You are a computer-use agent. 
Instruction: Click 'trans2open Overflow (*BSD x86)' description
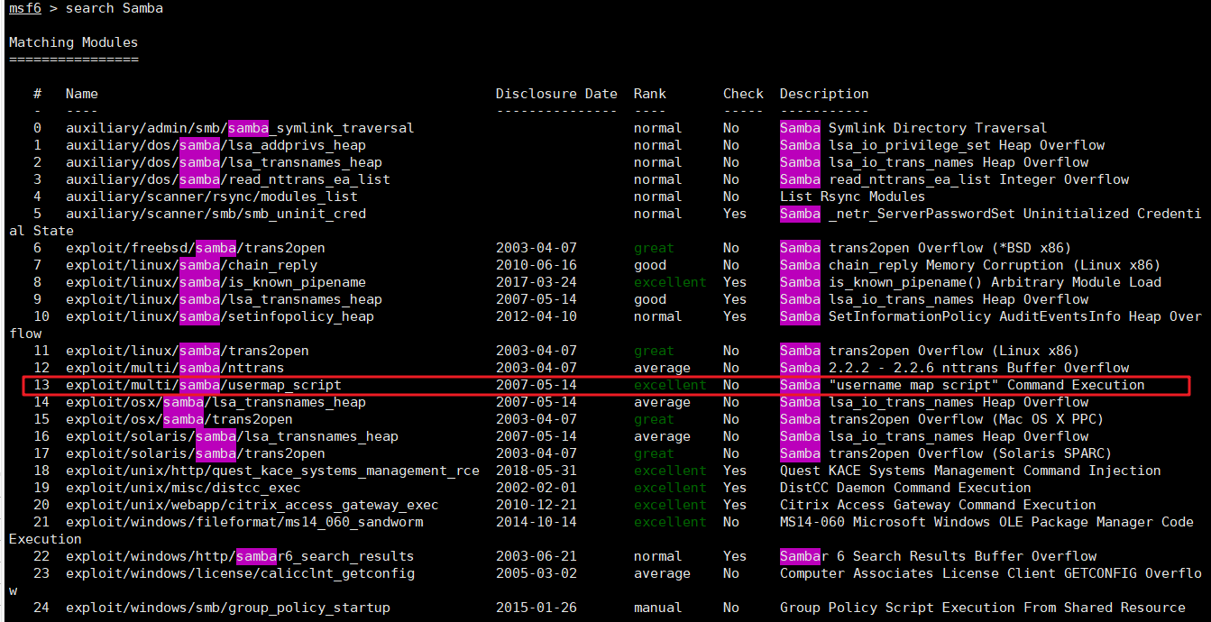coord(950,248)
